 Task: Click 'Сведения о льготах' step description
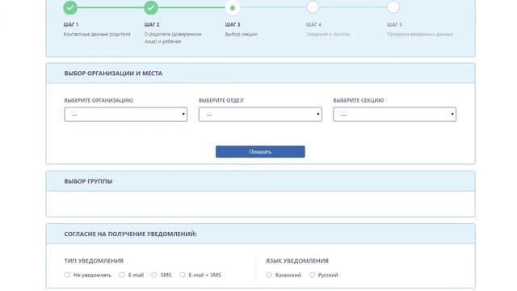pyautogui.click(x=328, y=34)
